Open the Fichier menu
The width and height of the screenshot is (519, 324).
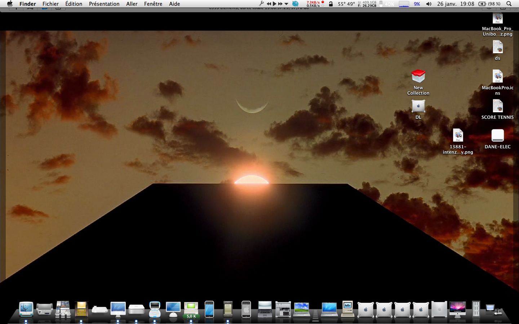coord(50,4)
